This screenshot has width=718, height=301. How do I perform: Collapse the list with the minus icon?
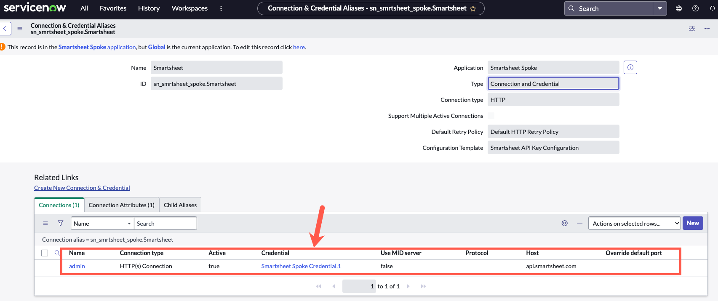point(580,223)
